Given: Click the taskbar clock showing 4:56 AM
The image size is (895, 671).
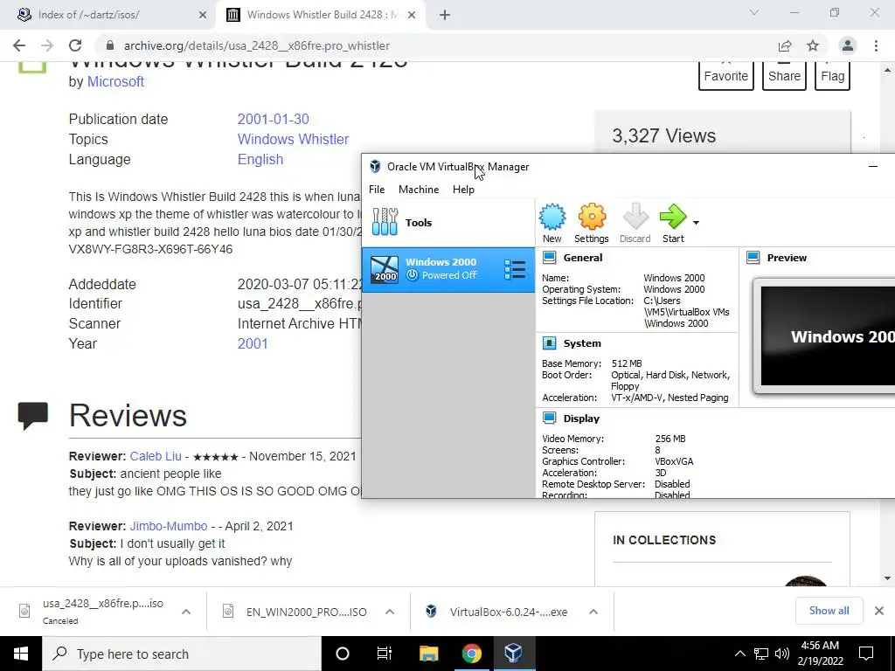Looking at the screenshot, I should click(820, 654).
